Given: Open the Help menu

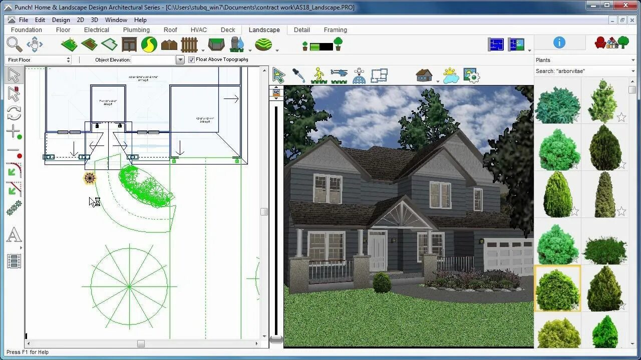Looking at the screenshot, I should (x=140, y=20).
